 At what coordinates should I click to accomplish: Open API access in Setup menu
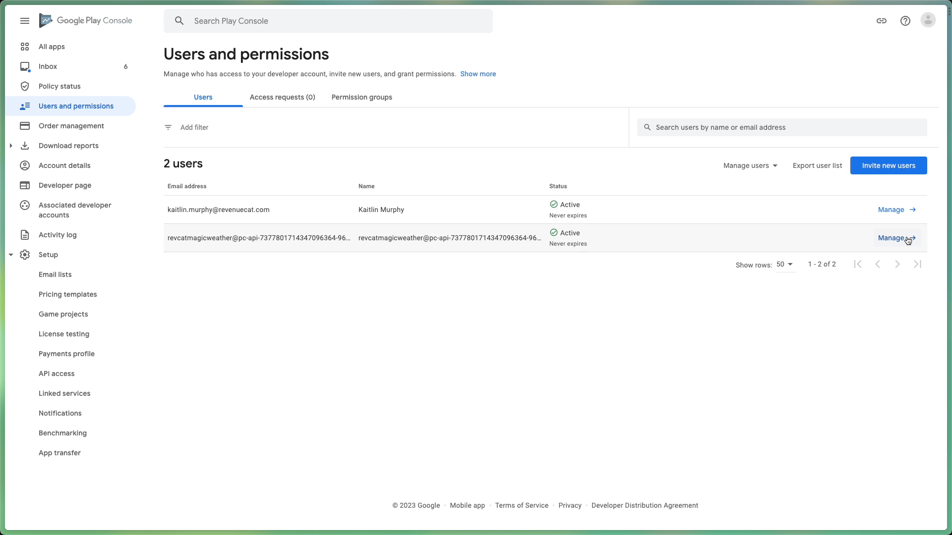pos(57,374)
